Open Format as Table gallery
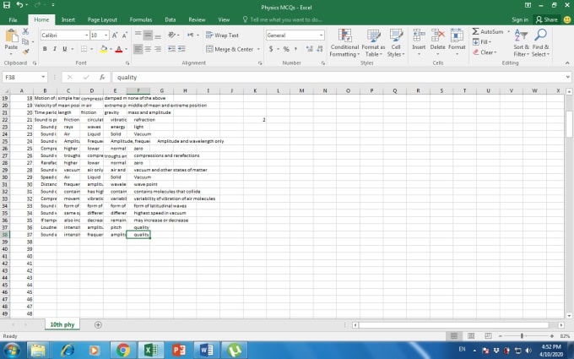The height and width of the screenshot is (359, 574). point(373,43)
